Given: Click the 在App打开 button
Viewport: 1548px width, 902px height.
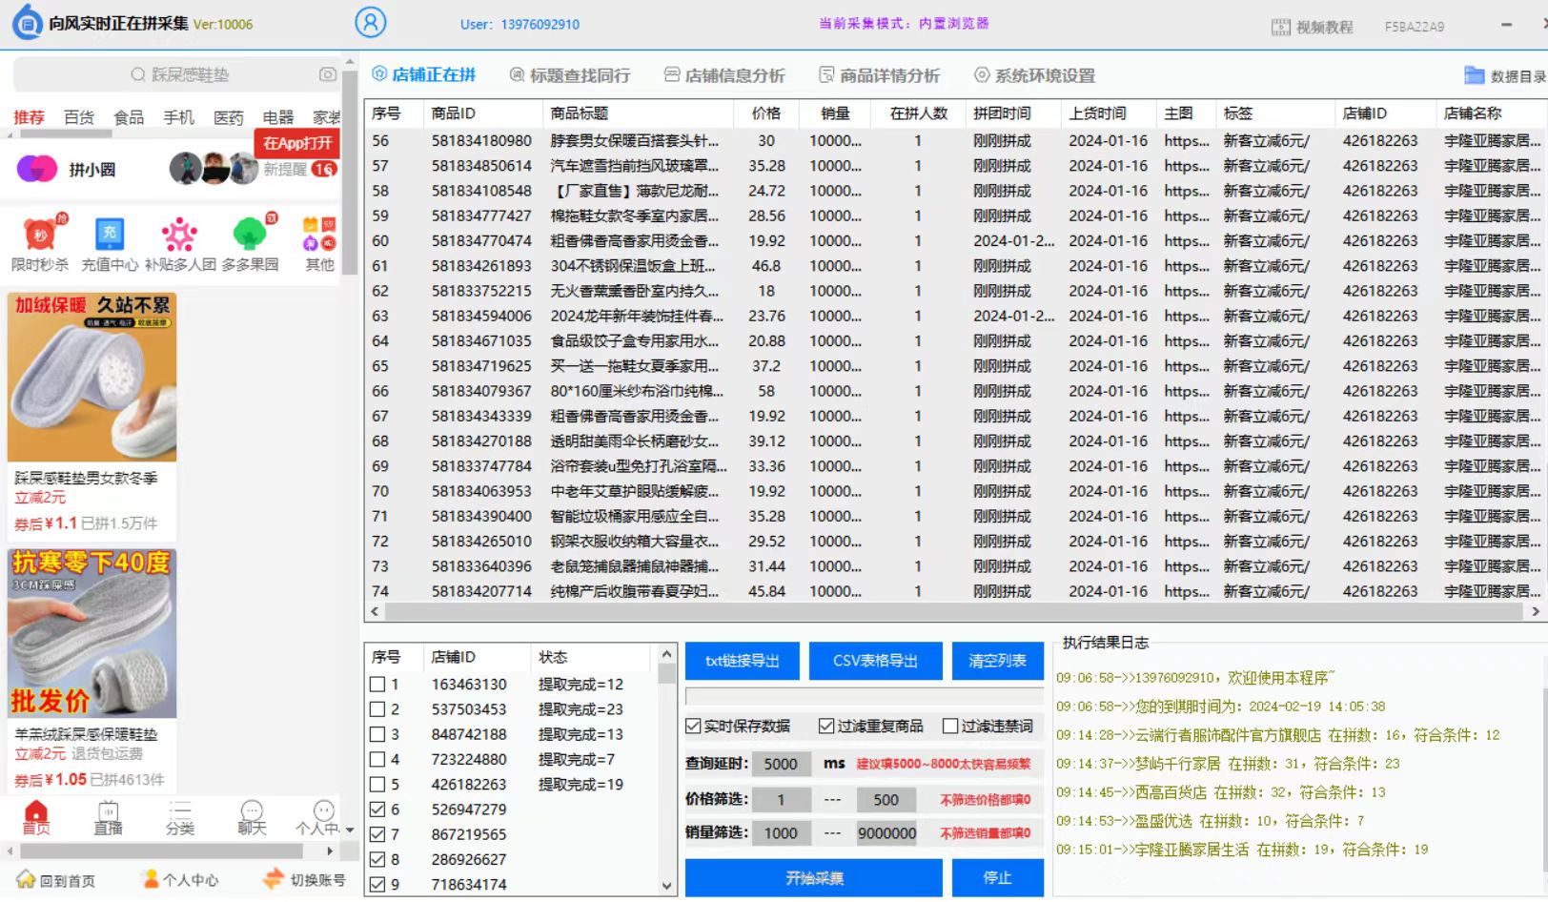Looking at the screenshot, I should pyautogui.click(x=297, y=143).
